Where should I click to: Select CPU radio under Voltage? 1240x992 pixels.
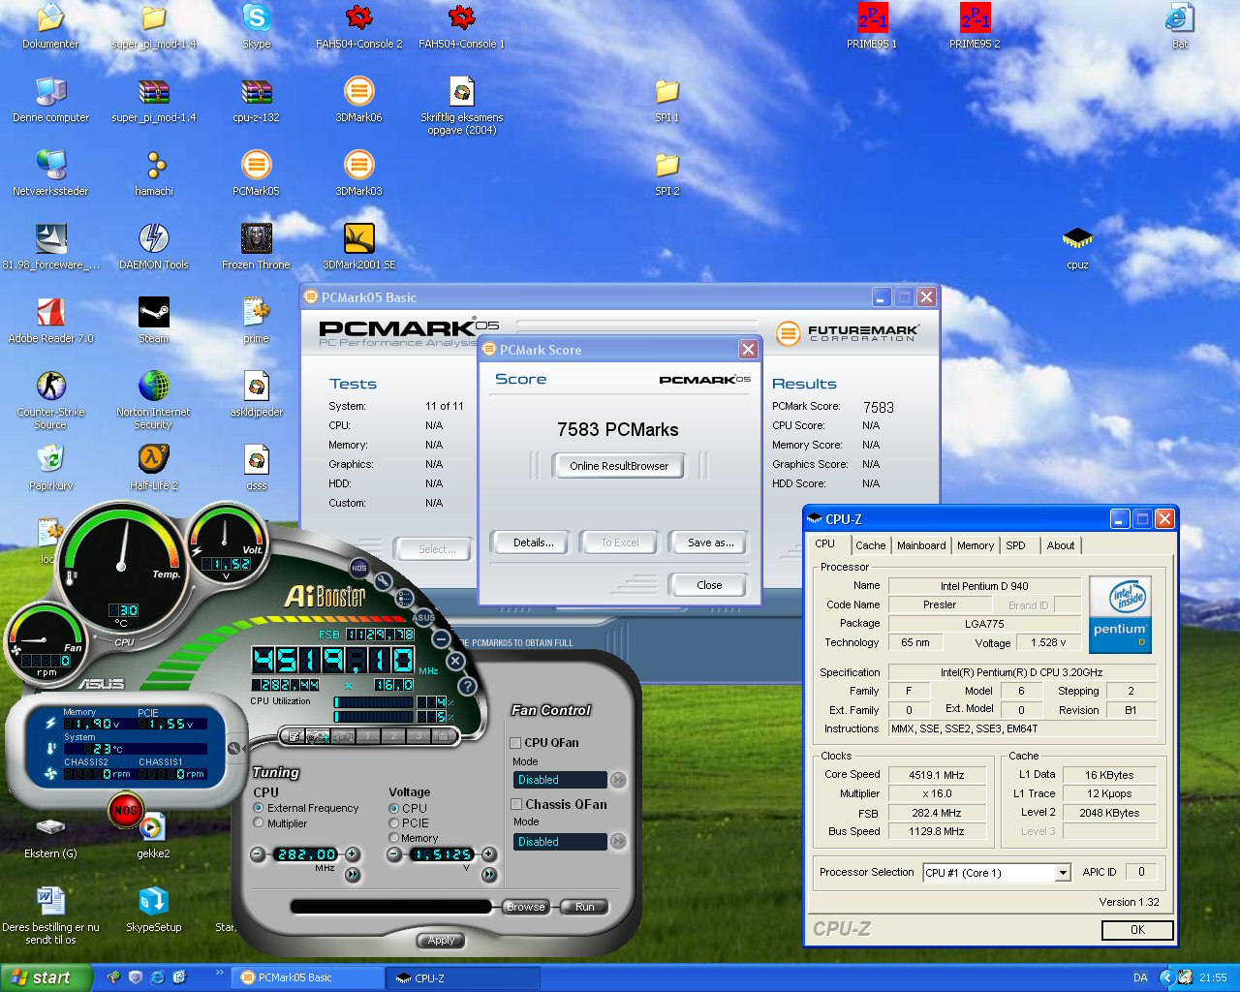[394, 808]
